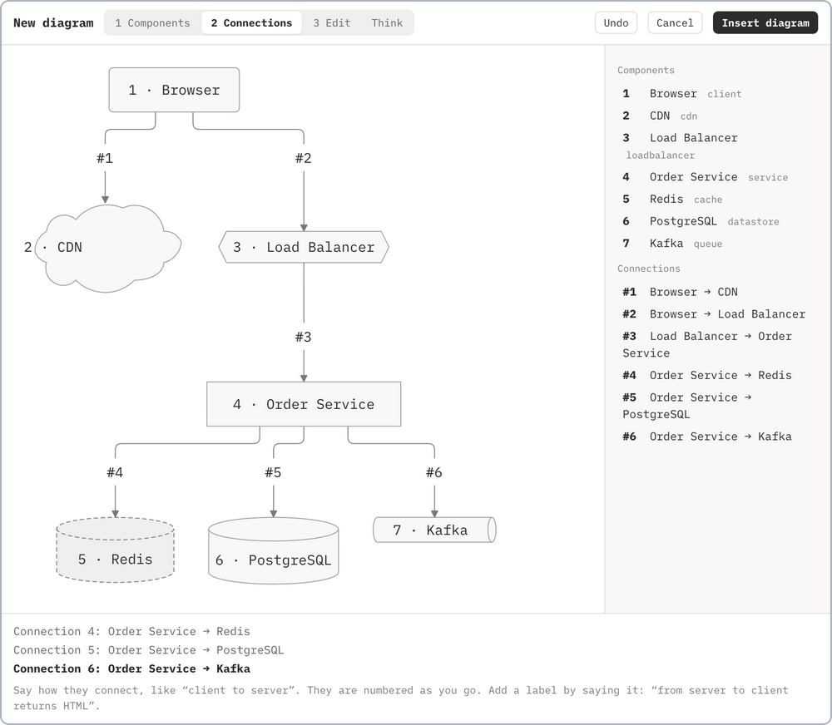Click the #5 connection label on canvas
The image size is (832, 725).
tap(273, 472)
